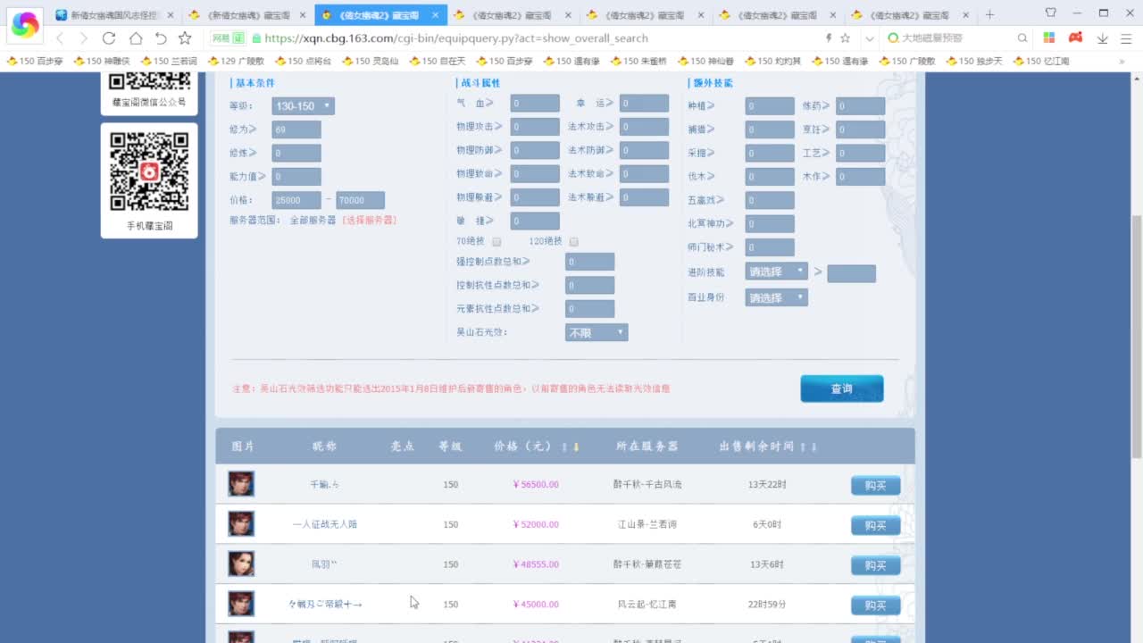The image size is (1143, 643).
Task: Open the 130-150 level dropdown
Action: pos(304,105)
